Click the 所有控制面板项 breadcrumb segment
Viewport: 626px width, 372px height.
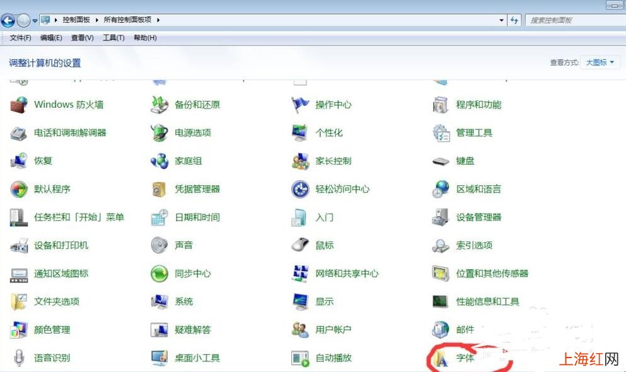click(127, 20)
